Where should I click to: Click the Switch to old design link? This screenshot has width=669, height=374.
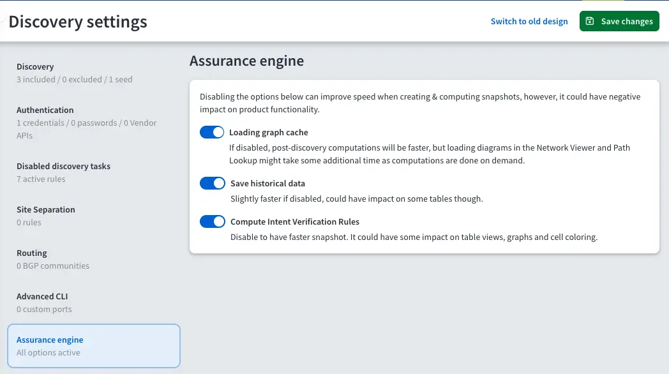click(529, 21)
